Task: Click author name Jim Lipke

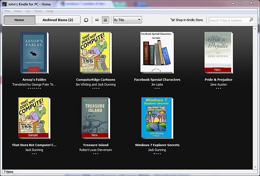Action: tap(157, 85)
